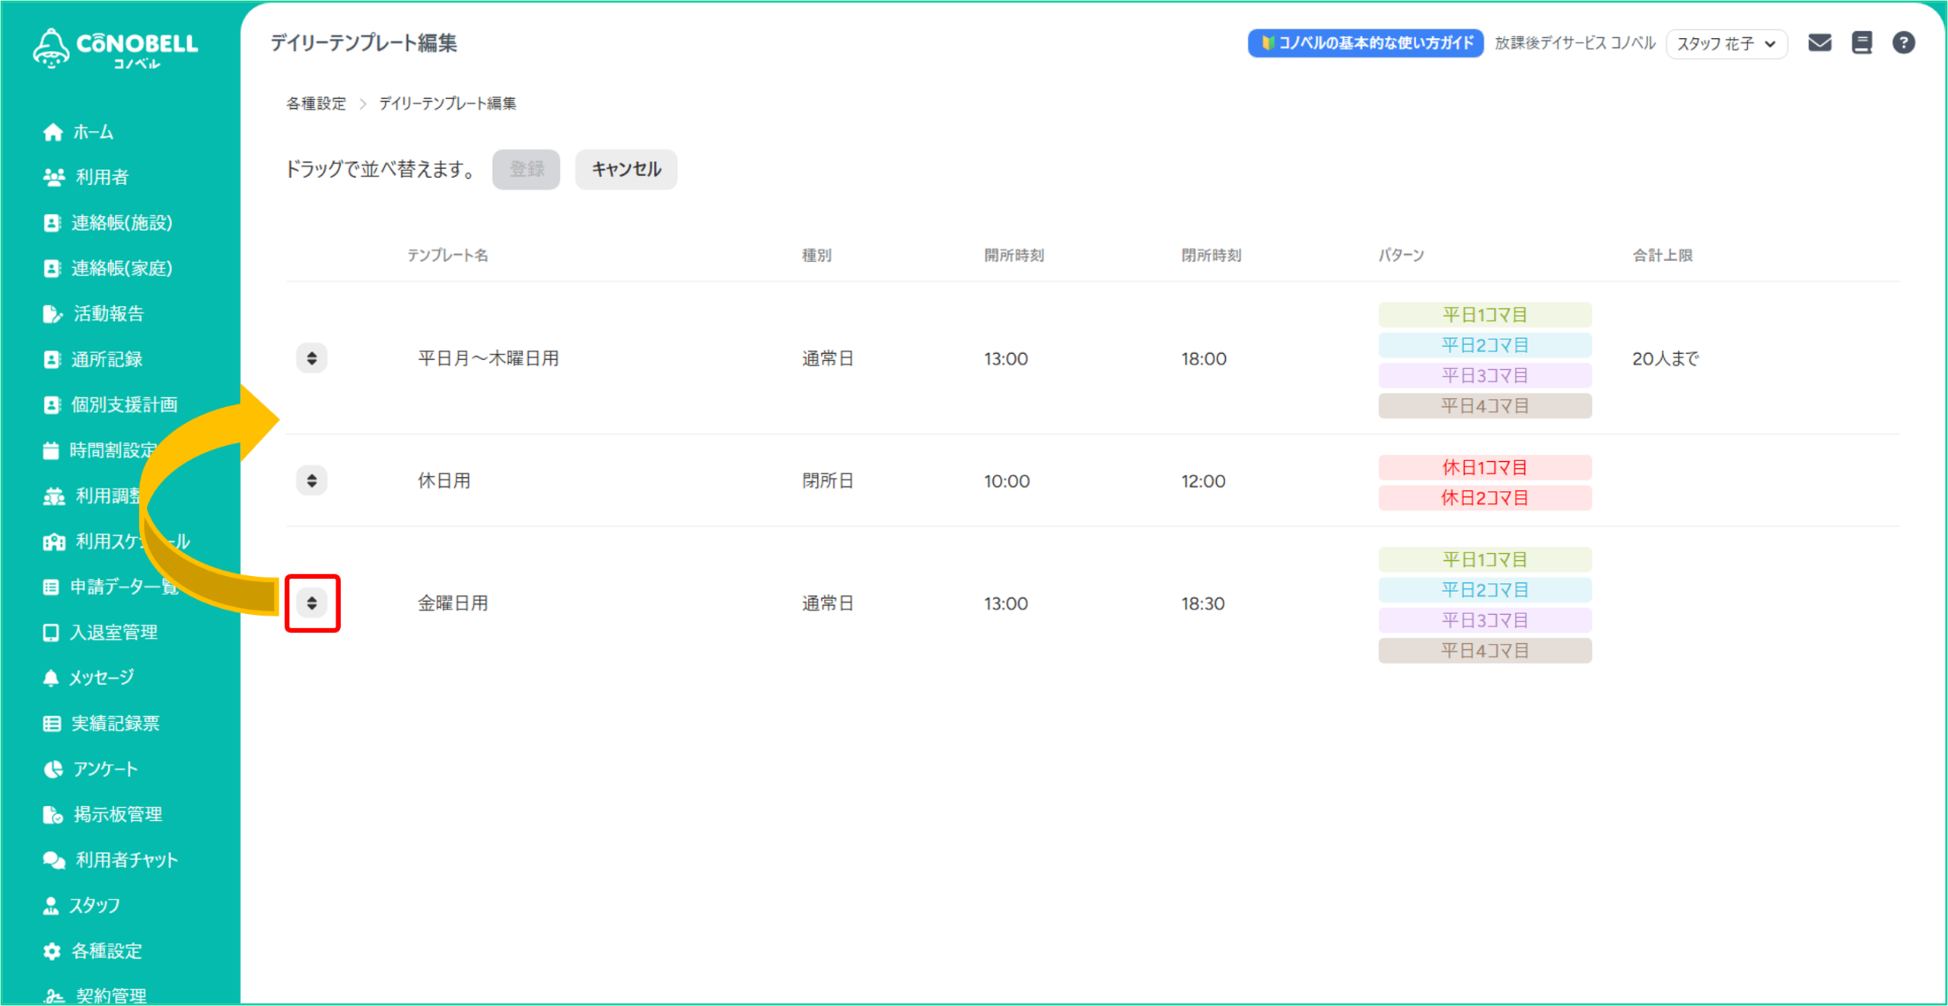Open the manual book icon
The image size is (1948, 1006).
click(x=1861, y=43)
